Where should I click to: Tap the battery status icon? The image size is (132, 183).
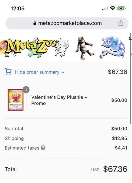[x=121, y=8]
